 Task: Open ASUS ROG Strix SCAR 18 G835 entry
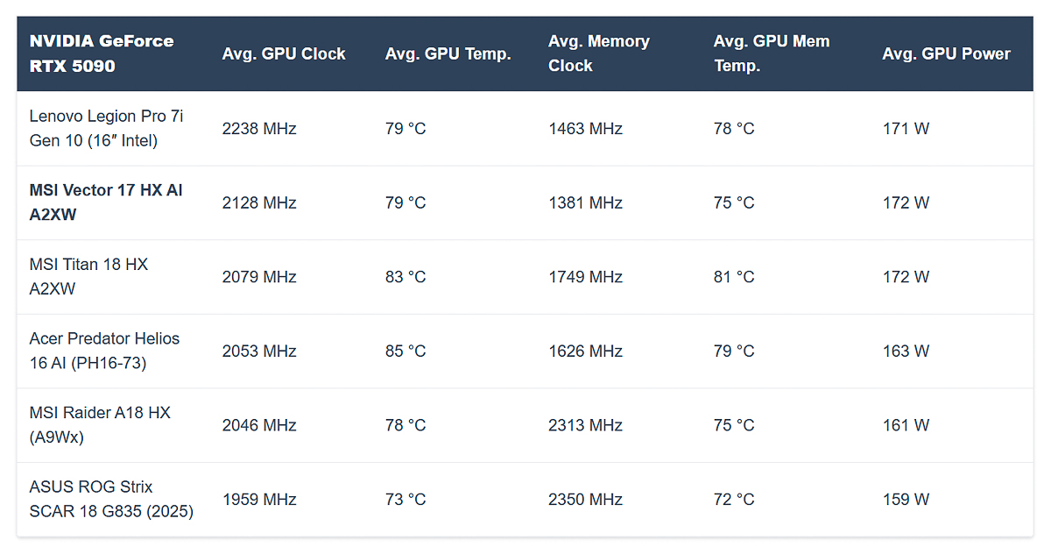point(111,499)
